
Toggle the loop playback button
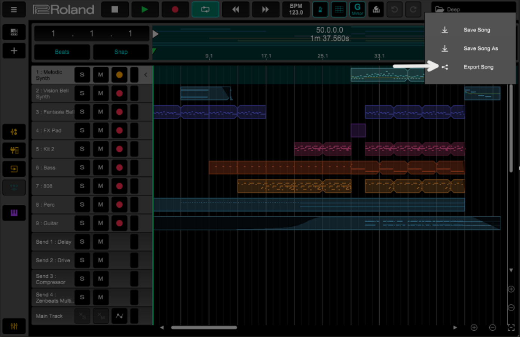pos(205,9)
